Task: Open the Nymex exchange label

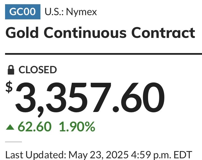Action: [81, 12]
